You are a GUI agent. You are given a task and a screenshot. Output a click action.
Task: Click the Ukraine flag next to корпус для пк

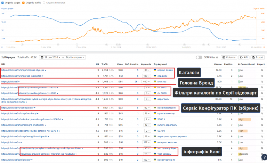point(155,70)
